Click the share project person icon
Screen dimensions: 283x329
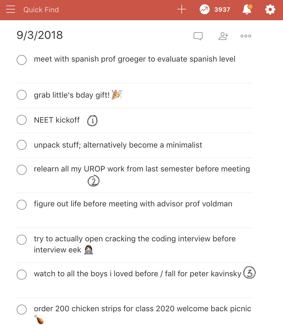[x=223, y=36]
